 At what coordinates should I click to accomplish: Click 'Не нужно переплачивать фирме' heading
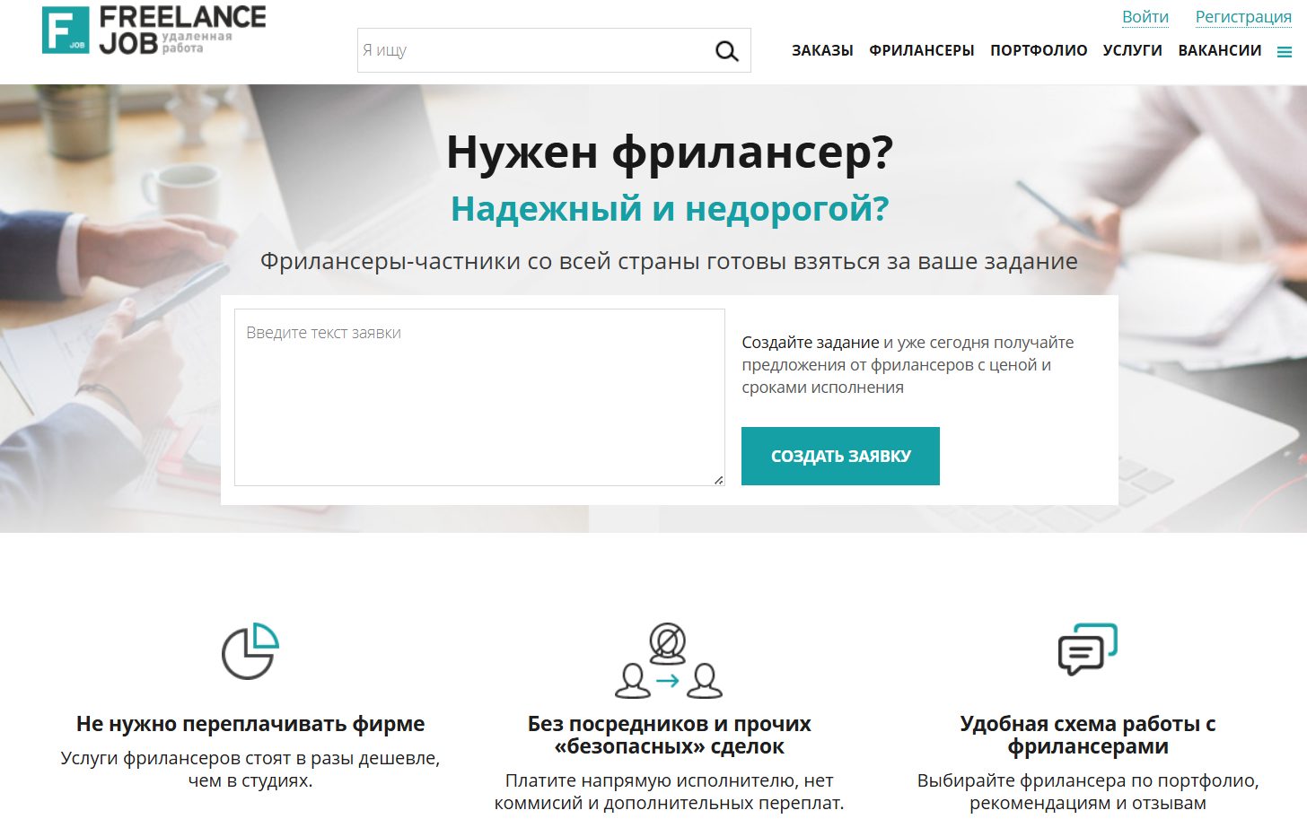pyautogui.click(x=250, y=724)
